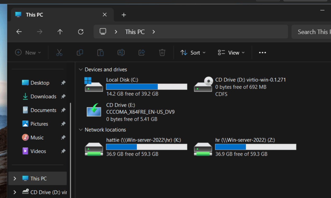Click the Music icon in sidebar

point(25,137)
